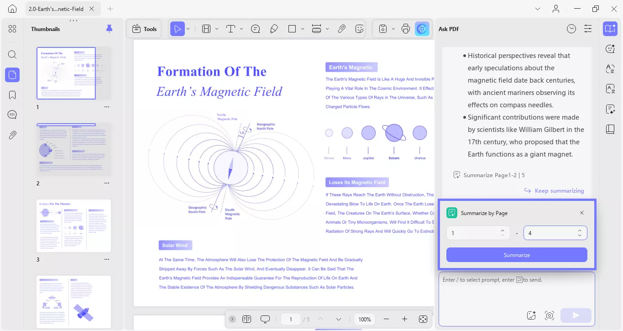Select page 2 thumbnail

(x=74, y=149)
